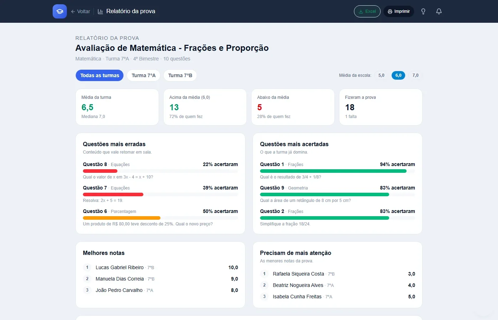
Task: Click the class average value 6,5
Action: click(88, 107)
